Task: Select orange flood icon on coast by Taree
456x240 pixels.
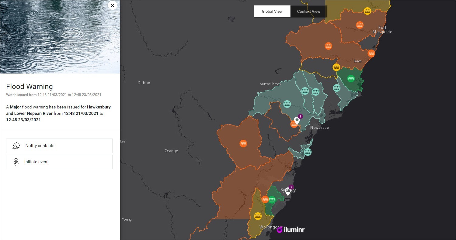Action: pos(371,53)
